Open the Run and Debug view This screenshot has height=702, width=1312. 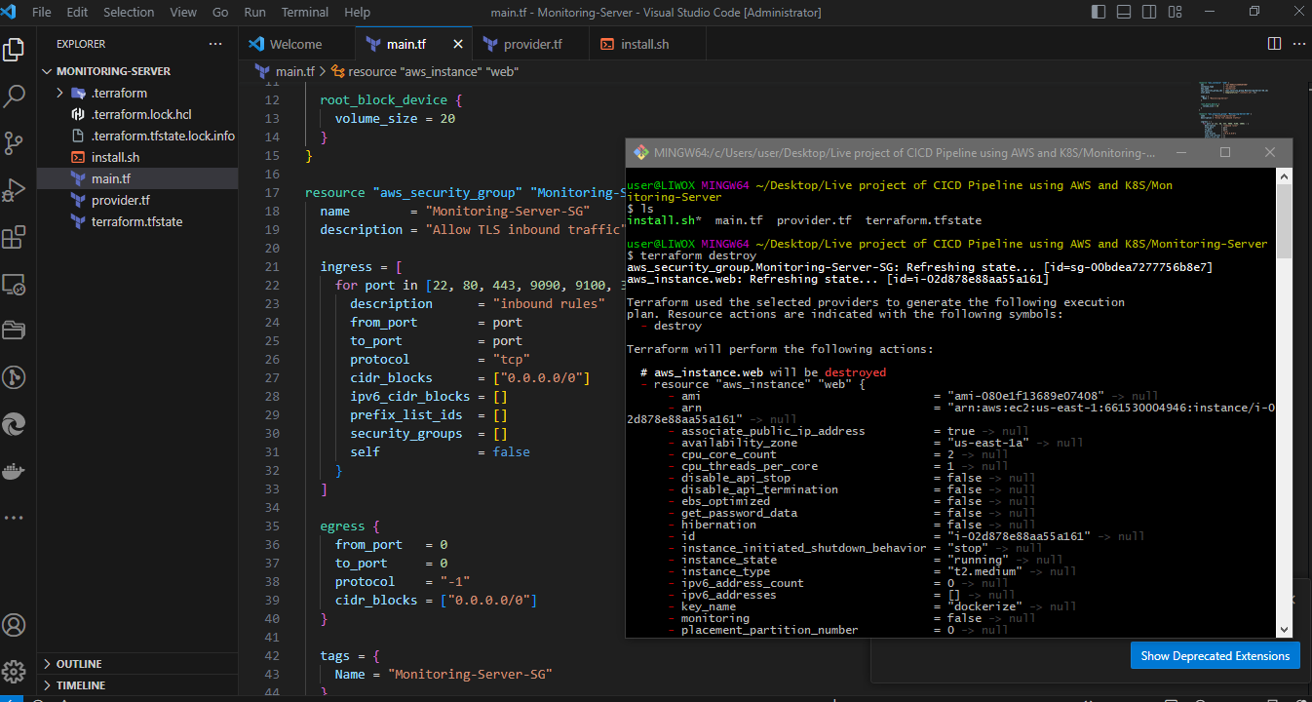click(x=15, y=189)
